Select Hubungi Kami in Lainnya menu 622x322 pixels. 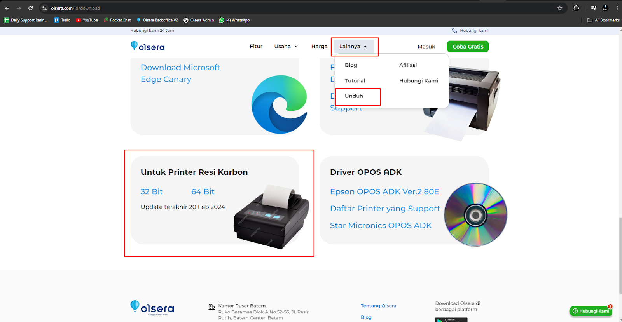click(418, 81)
